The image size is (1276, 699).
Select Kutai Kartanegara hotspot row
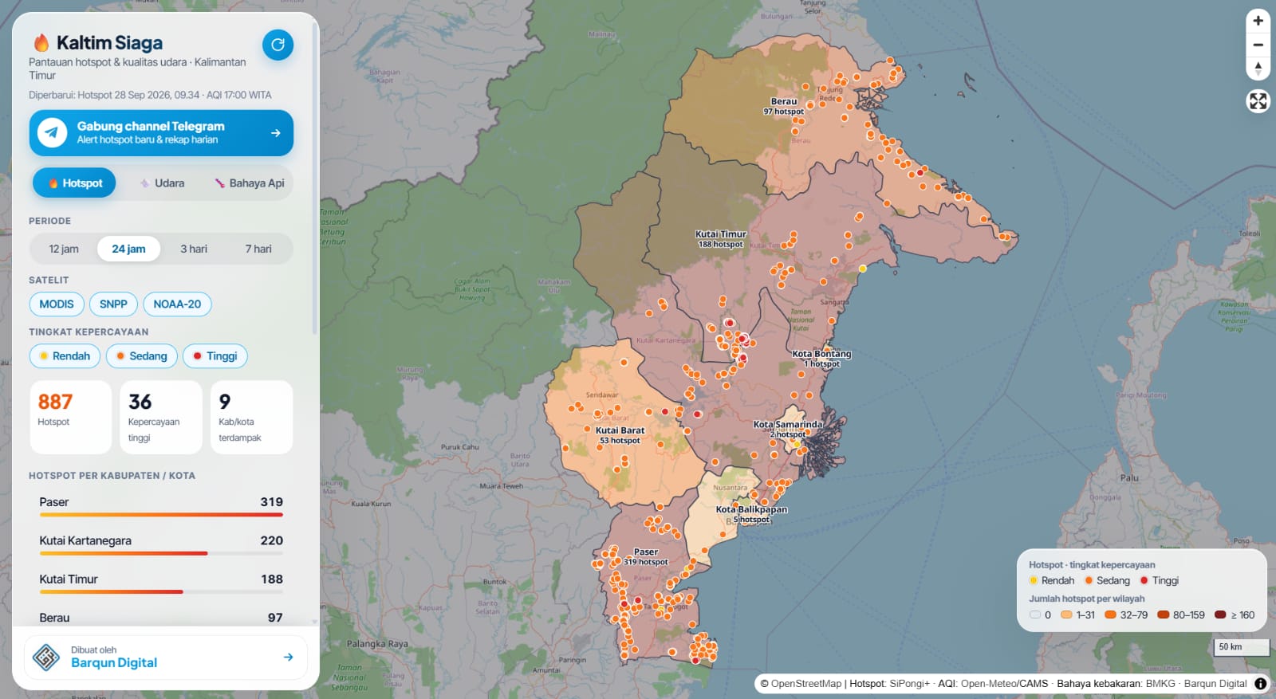161,545
